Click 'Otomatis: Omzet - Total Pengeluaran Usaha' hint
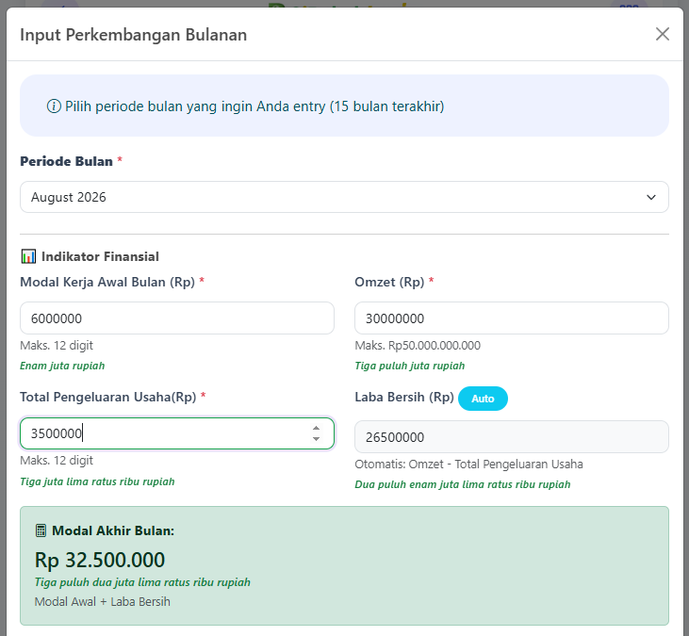The height and width of the screenshot is (636, 689). 468,464
